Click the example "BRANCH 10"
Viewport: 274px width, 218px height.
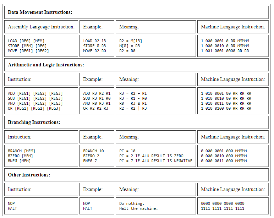click(x=93, y=151)
